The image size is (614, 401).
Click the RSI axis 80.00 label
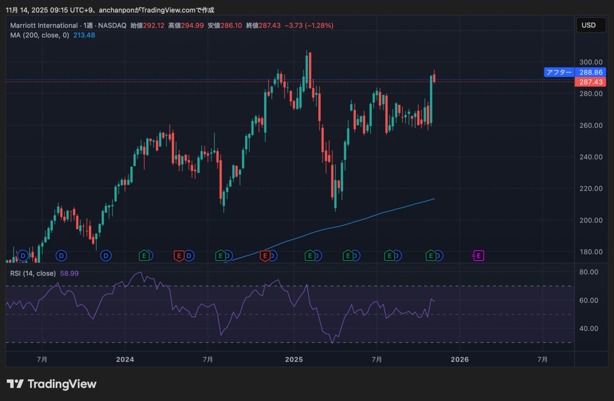[588, 272]
